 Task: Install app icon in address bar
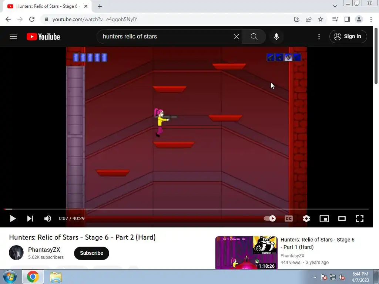pos(296,19)
